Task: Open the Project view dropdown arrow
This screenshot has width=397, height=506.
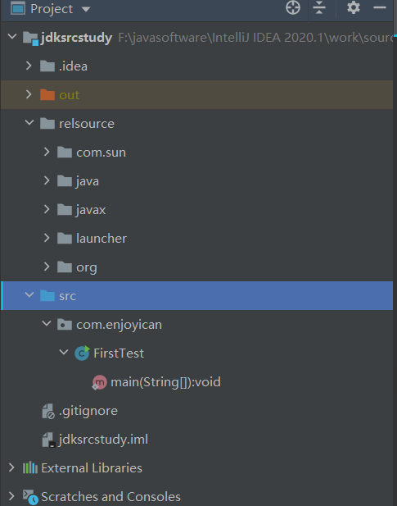Action: 86,9
